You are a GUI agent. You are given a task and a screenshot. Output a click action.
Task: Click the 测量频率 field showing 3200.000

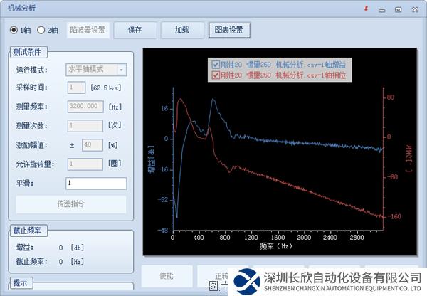point(85,106)
